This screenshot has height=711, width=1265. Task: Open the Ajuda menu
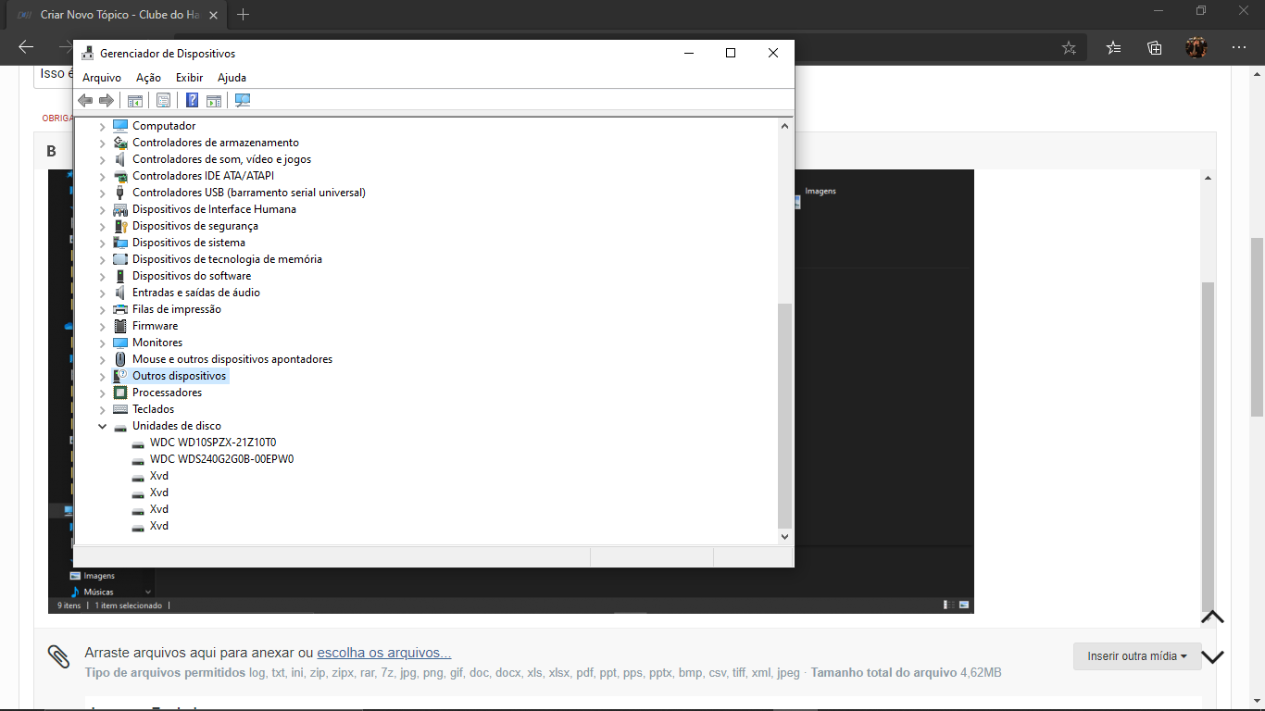(x=232, y=78)
